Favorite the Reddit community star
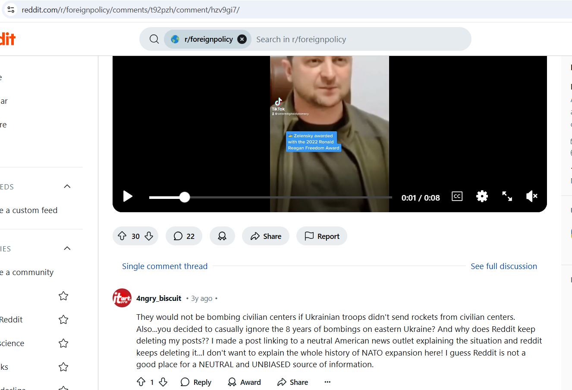572x390 pixels. [63, 319]
